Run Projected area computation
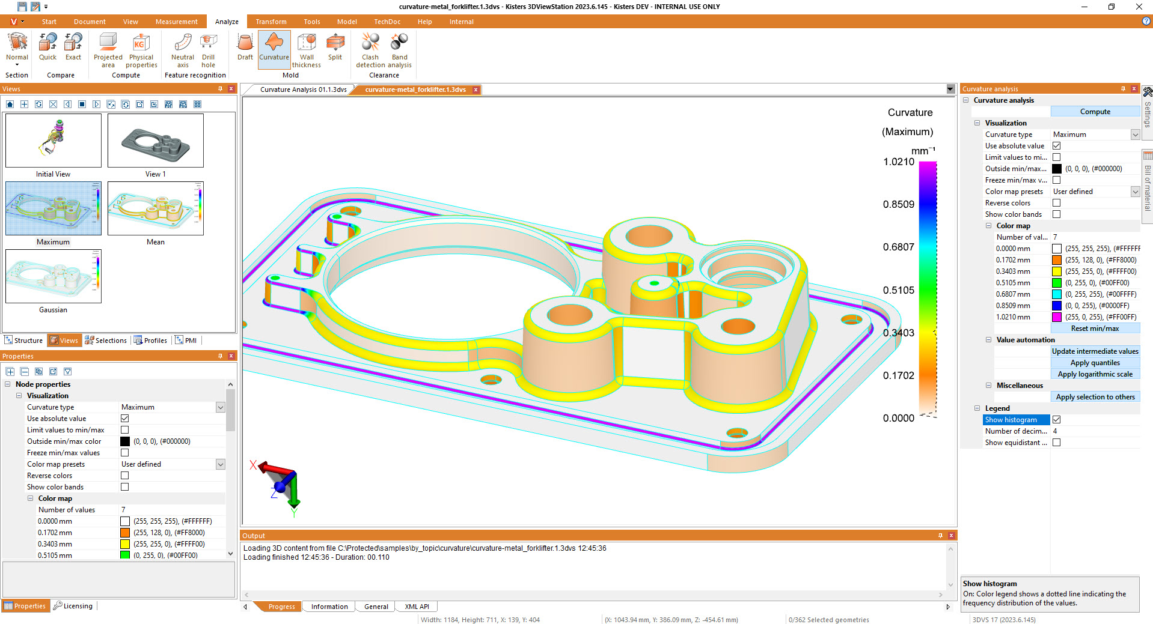This screenshot has width=1153, height=624. [108, 50]
